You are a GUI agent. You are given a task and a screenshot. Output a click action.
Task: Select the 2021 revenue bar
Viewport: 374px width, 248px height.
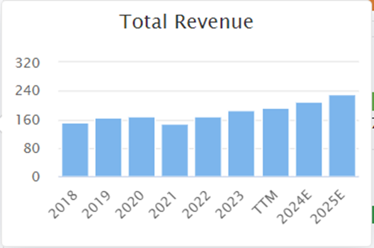point(175,150)
